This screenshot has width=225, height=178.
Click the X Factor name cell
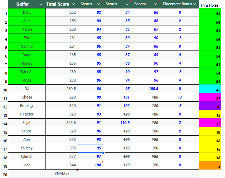(27, 114)
